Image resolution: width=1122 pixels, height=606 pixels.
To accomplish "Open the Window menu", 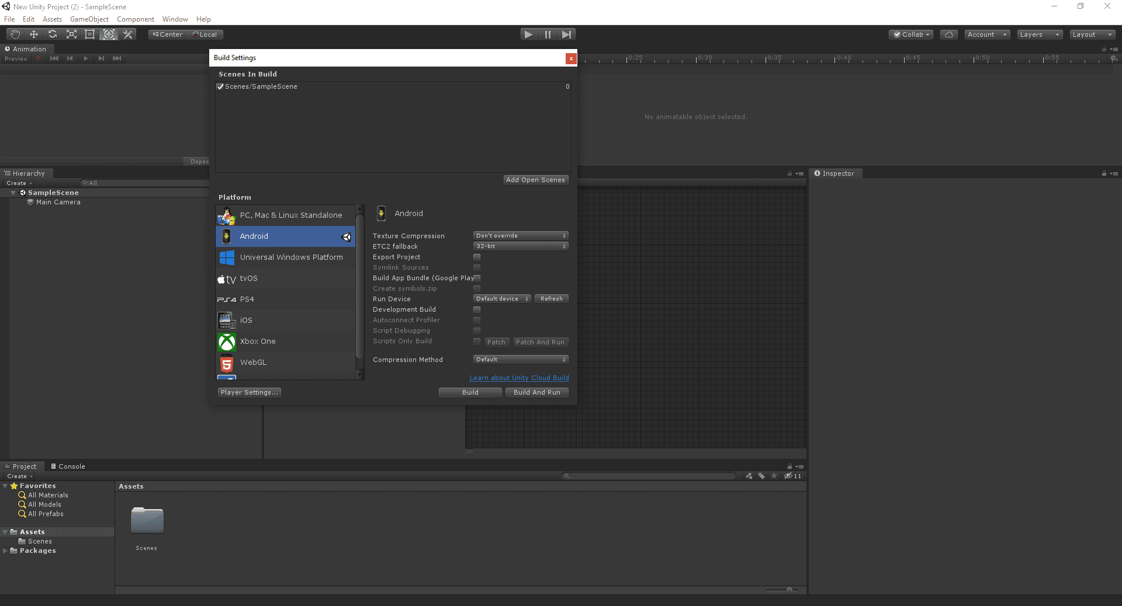I will pyautogui.click(x=175, y=19).
